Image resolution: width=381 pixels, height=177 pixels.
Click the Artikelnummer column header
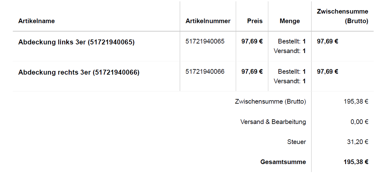click(x=208, y=21)
